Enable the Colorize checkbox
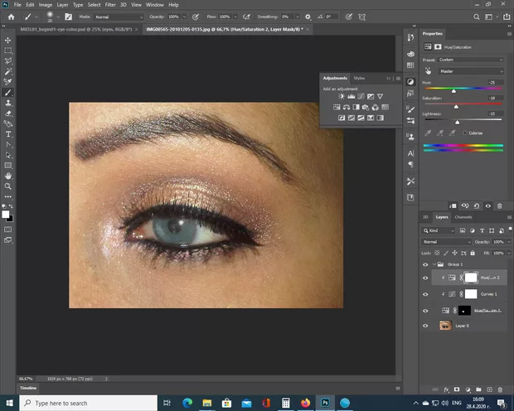This screenshot has width=514, height=411. [464, 133]
